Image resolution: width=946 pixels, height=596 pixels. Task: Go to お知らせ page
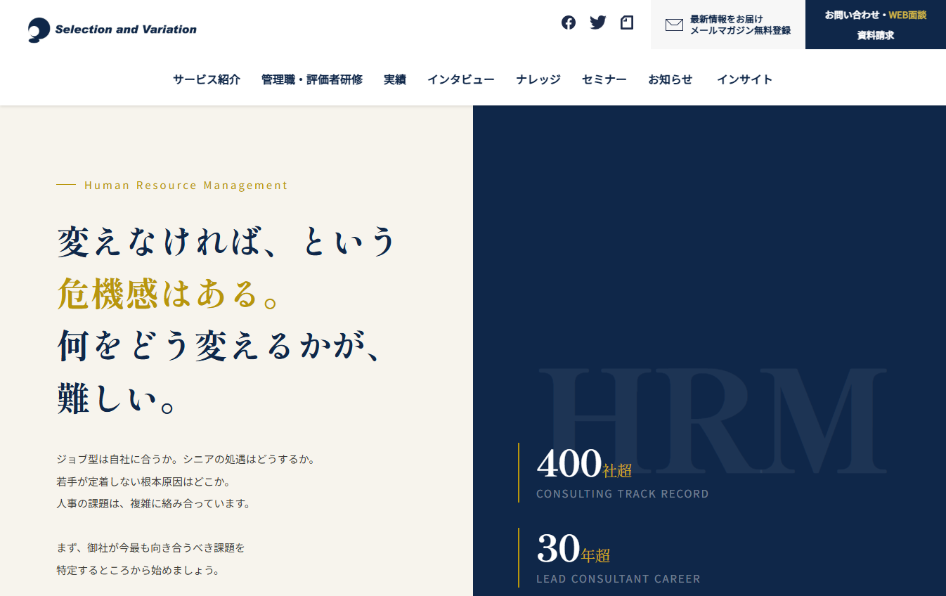[670, 79]
